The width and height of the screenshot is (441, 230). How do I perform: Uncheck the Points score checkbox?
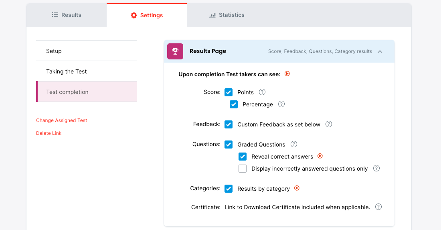(229, 92)
